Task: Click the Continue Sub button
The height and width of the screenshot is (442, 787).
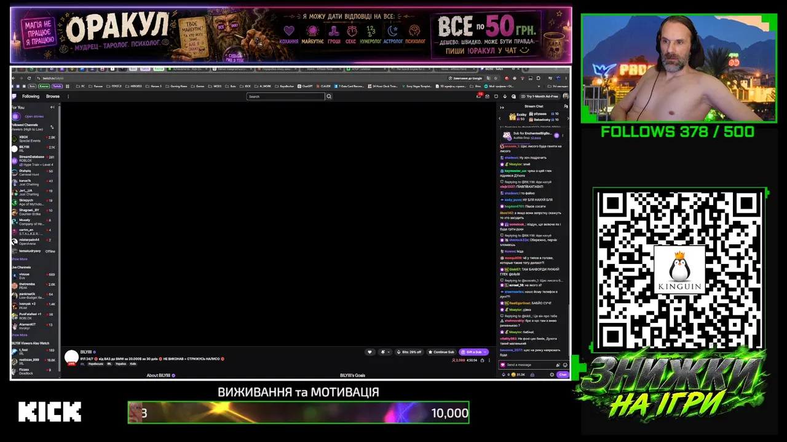Action: click(x=441, y=352)
